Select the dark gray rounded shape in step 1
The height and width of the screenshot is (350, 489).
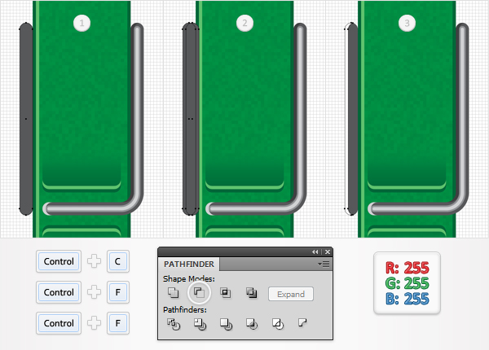(x=26, y=119)
